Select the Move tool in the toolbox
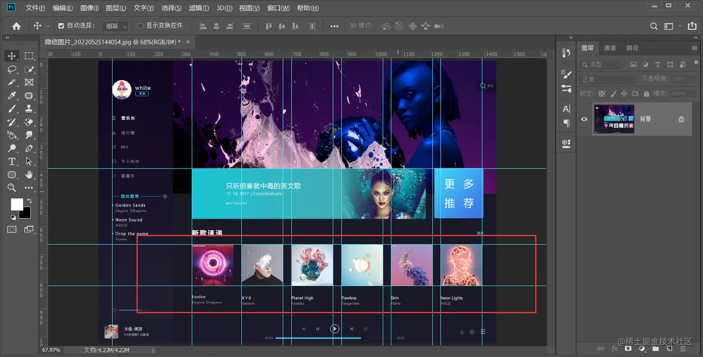This screenshot has width=703, height=357. click(12, 56)
